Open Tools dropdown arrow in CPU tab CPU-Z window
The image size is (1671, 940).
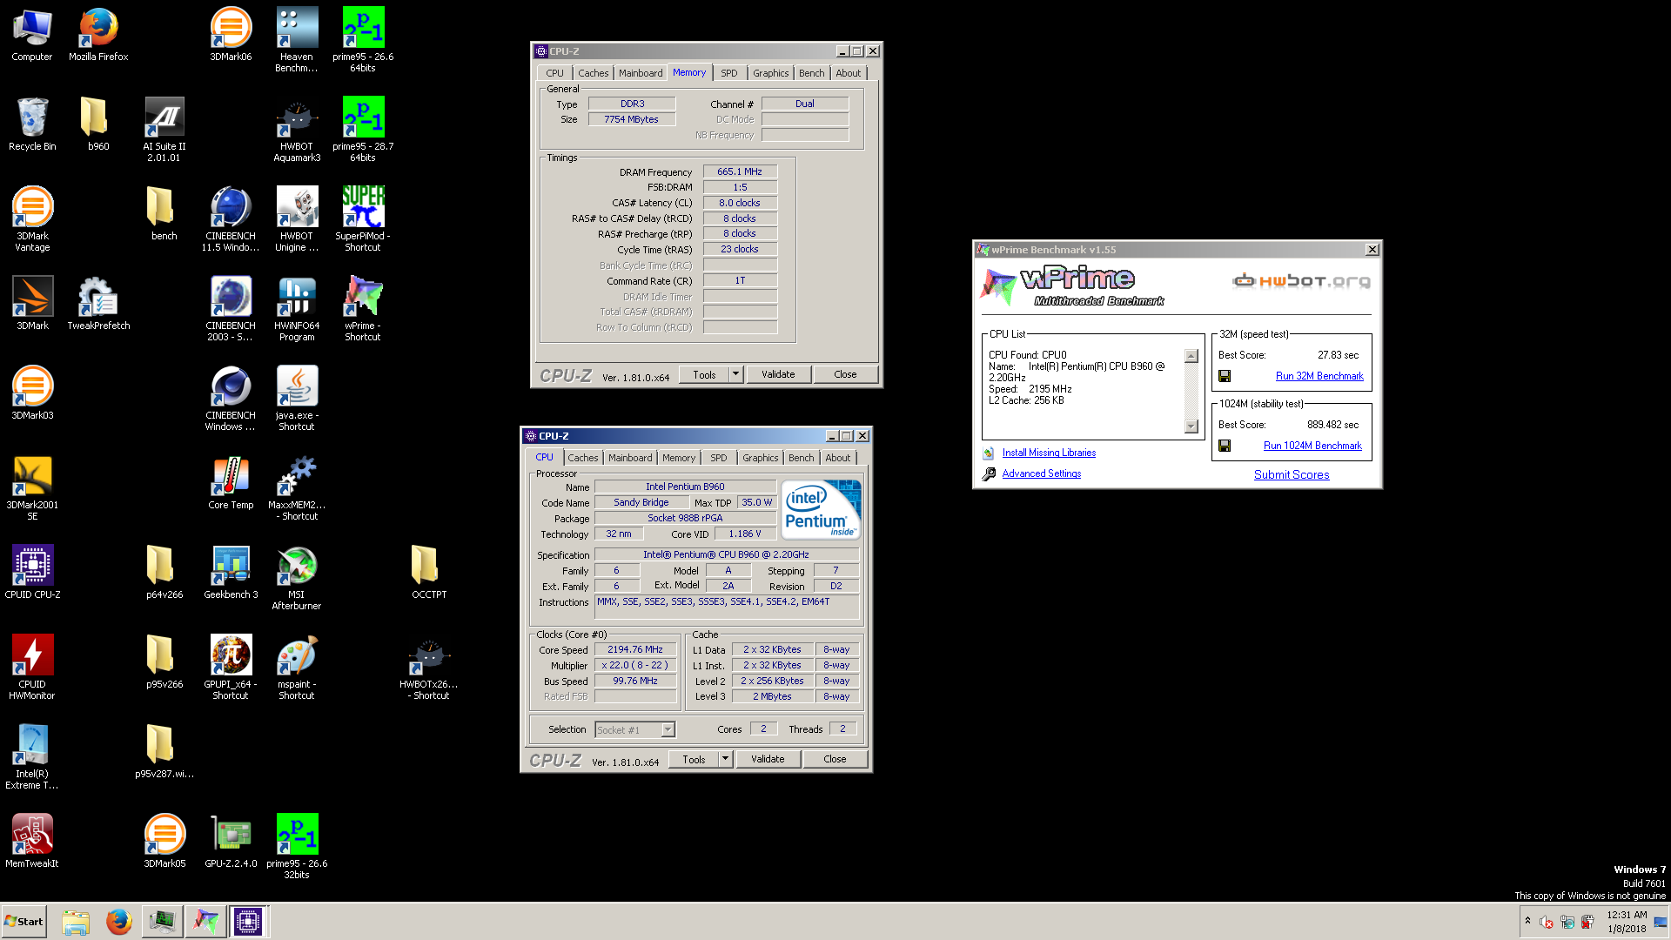coord(725,759)
